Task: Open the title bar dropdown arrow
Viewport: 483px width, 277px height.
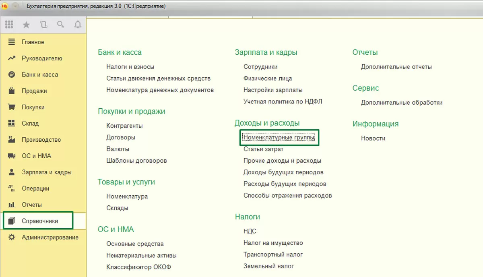Action: click(15, 6)
